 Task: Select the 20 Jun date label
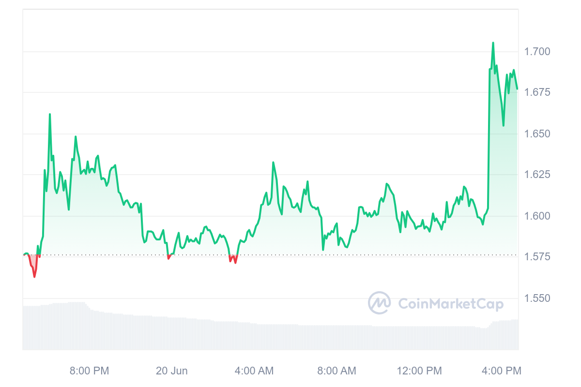coord(172,371)
